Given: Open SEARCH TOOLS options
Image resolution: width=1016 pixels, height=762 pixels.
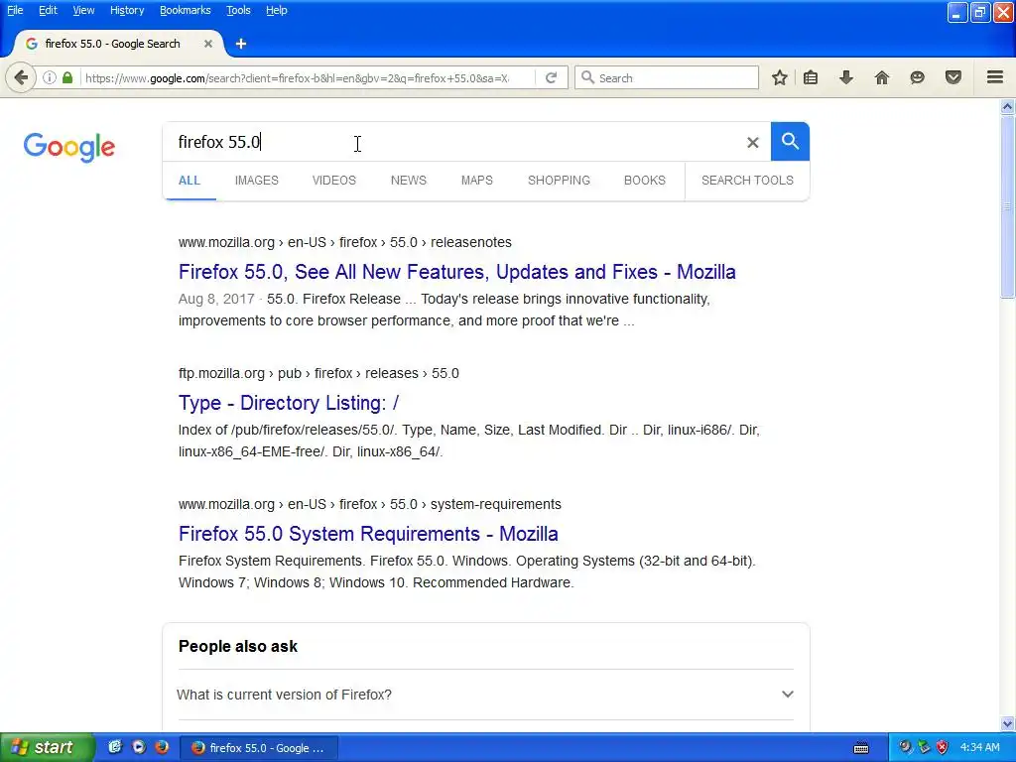Looking at the screenshot, I should click(747, 181).
